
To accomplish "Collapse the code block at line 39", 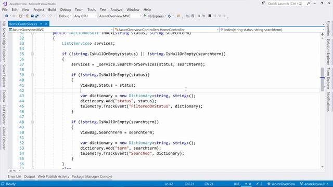I will 32,75.
